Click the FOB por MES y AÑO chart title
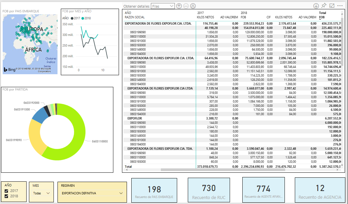The height and width of the screenshot is (204, 348). [x=77, y=11]
